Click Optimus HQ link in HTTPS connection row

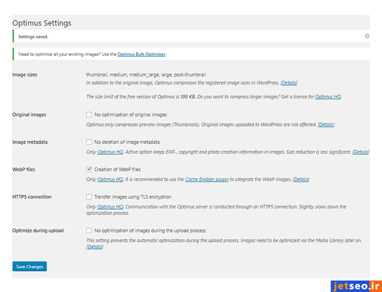110,207
